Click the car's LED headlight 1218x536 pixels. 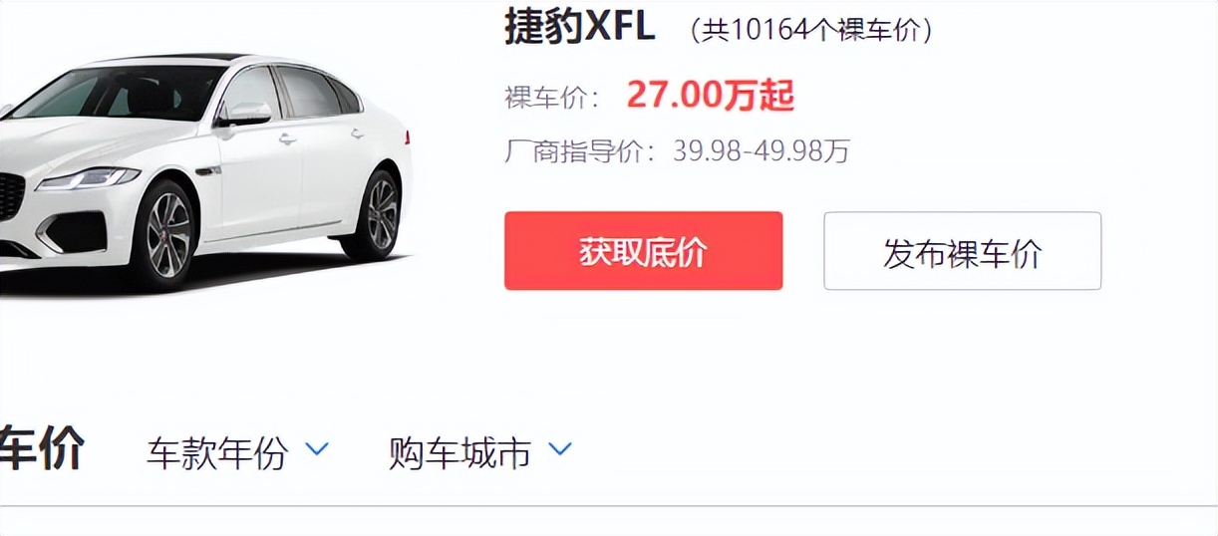pos(88,178)
